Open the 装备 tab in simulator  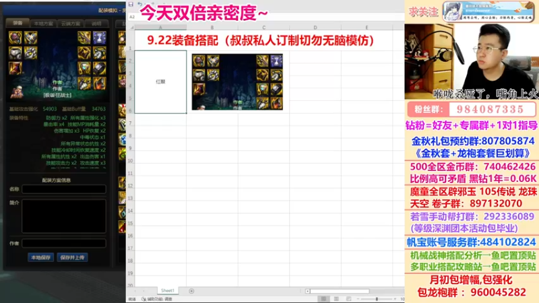pyautogui.click(x=18, y=23)
